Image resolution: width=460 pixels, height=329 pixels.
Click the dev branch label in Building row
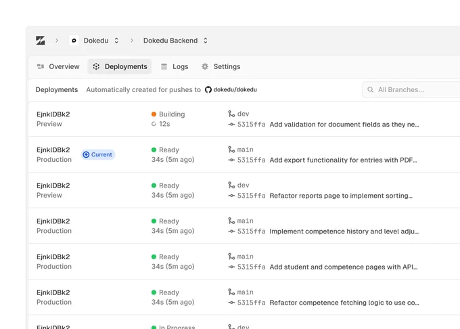tap(244, 114)
